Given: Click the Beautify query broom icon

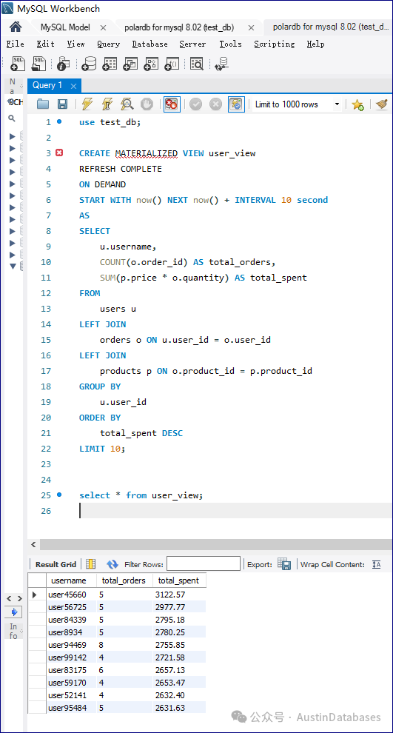Looking at the screenshot, I should [382, 104].
